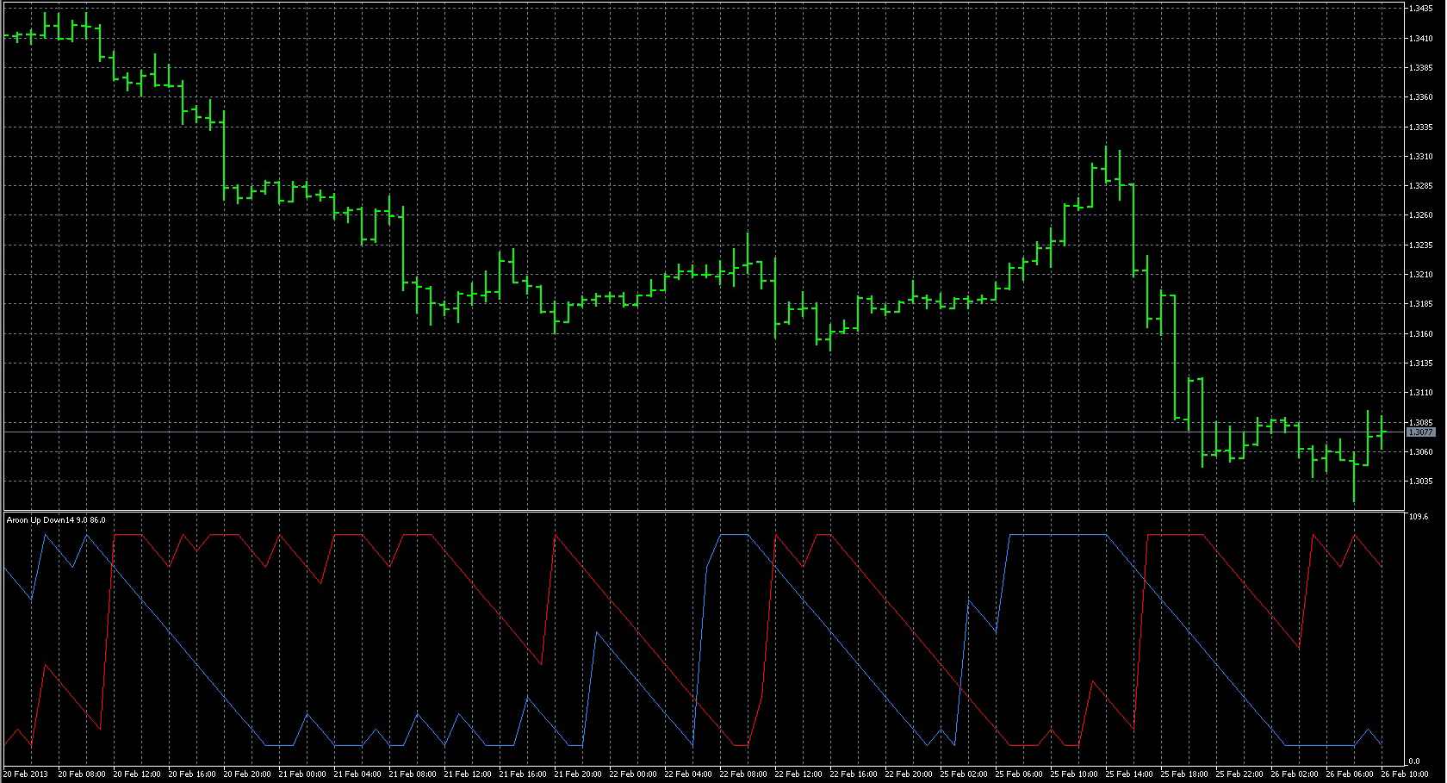Click price scale value 1.3335
1447x783 pixels.
[x=1421, y=127]
